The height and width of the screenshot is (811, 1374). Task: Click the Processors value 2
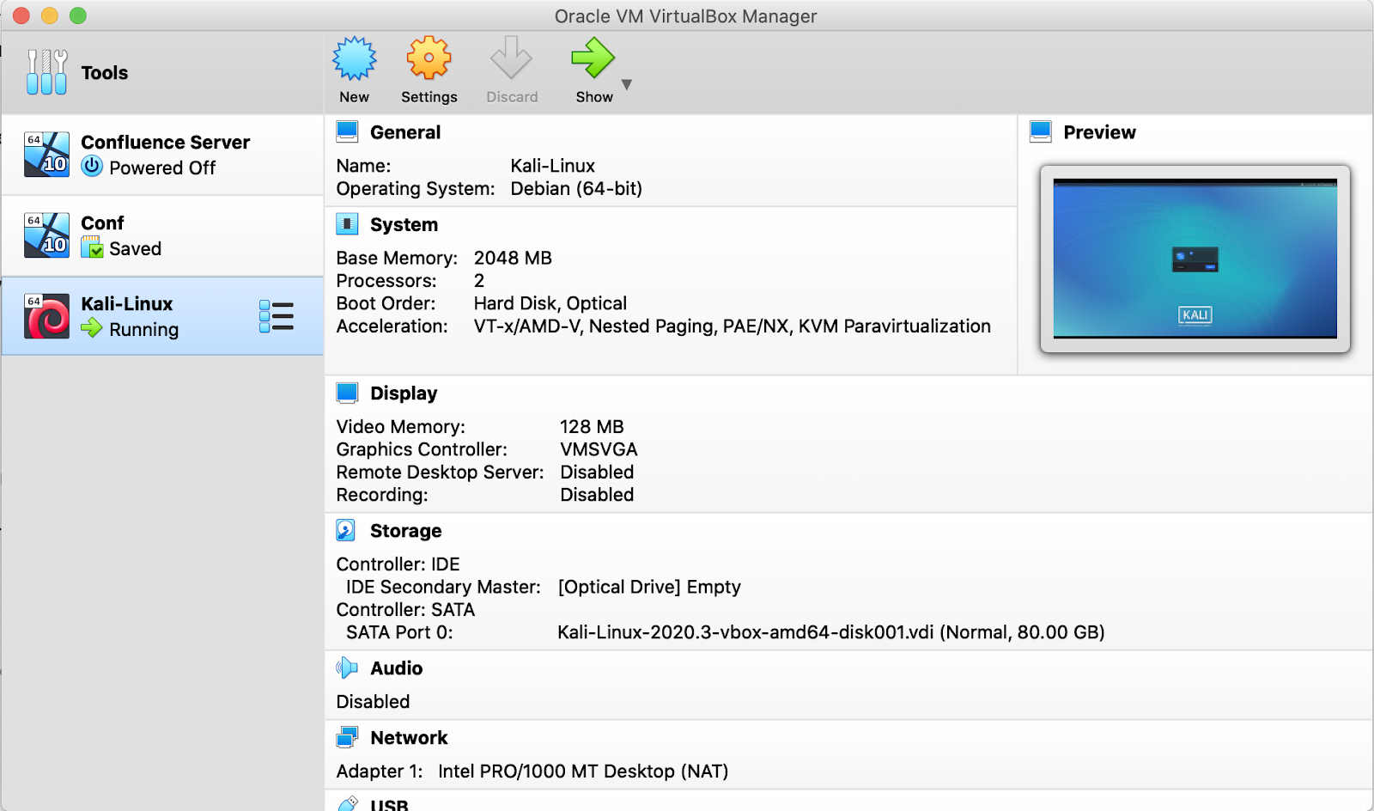click(x=479, y=281)
